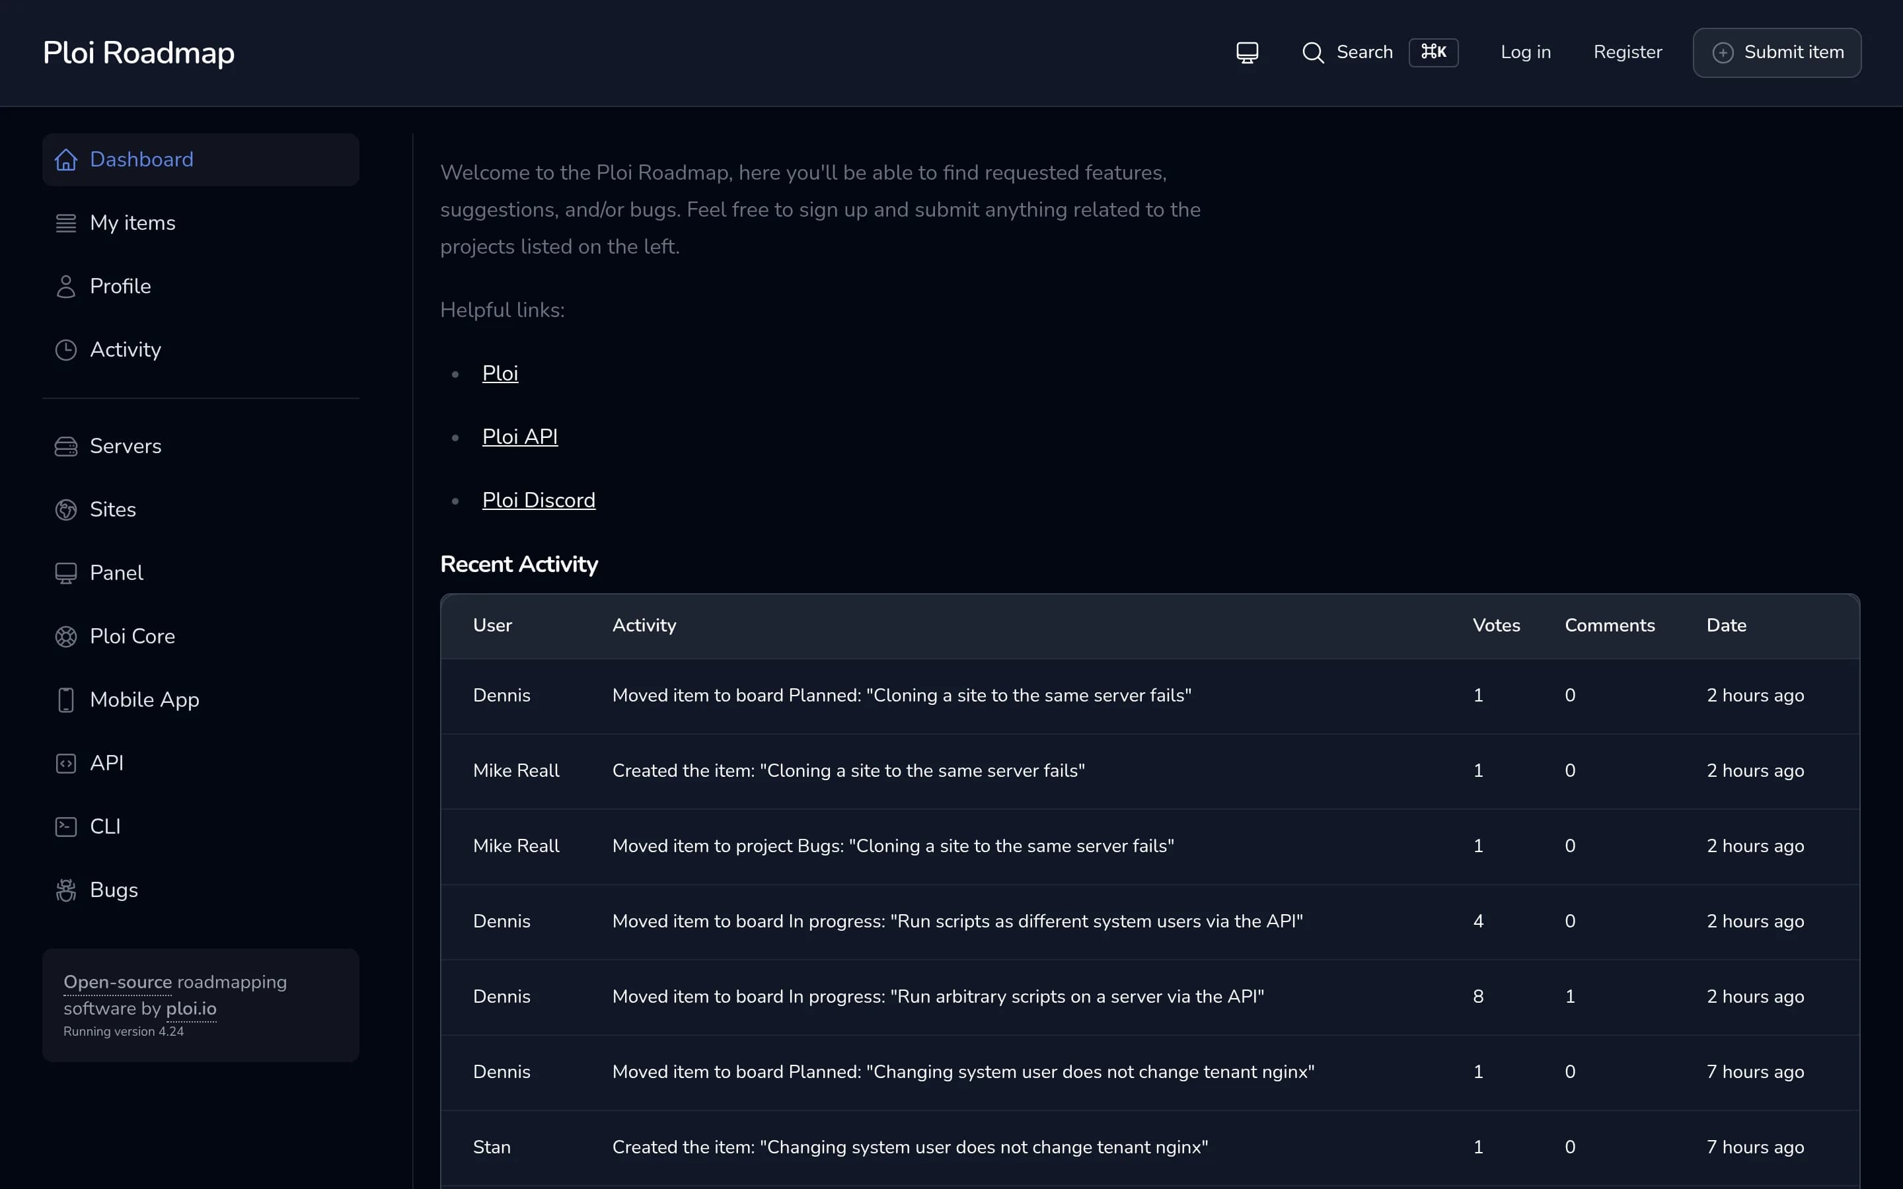
Task: Select the CLI project label
Action: tap(105, 826)
